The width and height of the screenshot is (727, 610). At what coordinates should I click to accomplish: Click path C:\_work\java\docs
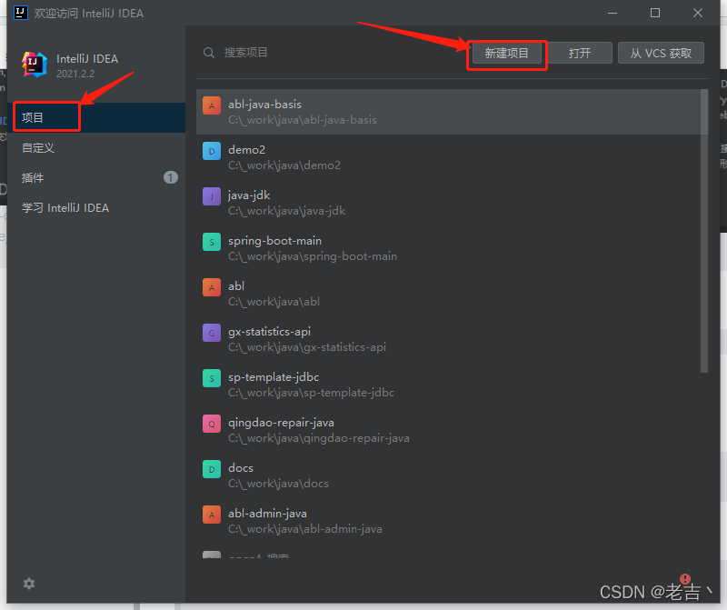pos(278,484)
